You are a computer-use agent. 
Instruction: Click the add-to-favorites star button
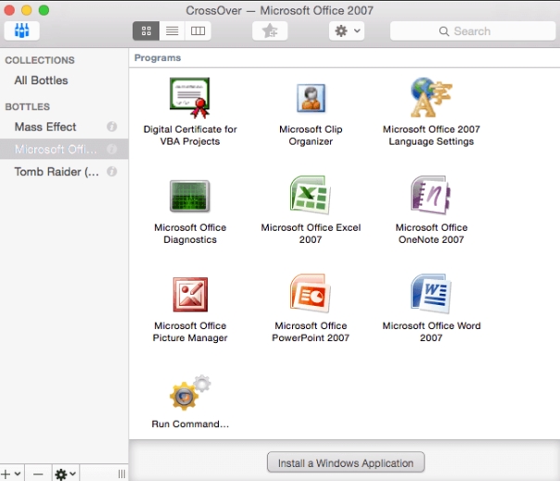[270, 32]
